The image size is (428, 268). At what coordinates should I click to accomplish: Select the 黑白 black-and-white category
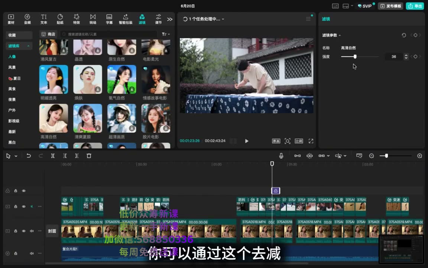pos(12,142)
